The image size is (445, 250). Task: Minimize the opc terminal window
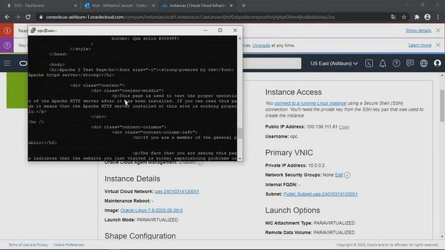206,31
